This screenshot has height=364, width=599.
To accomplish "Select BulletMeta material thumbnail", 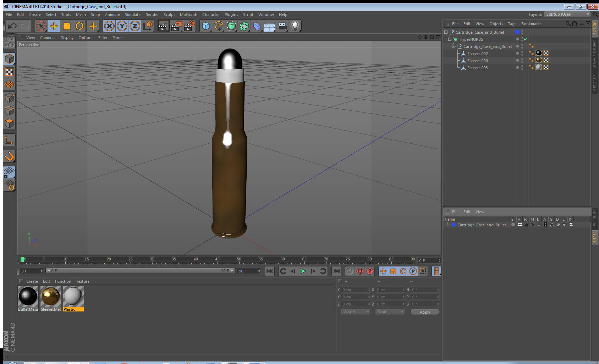I will pos(28,296).
